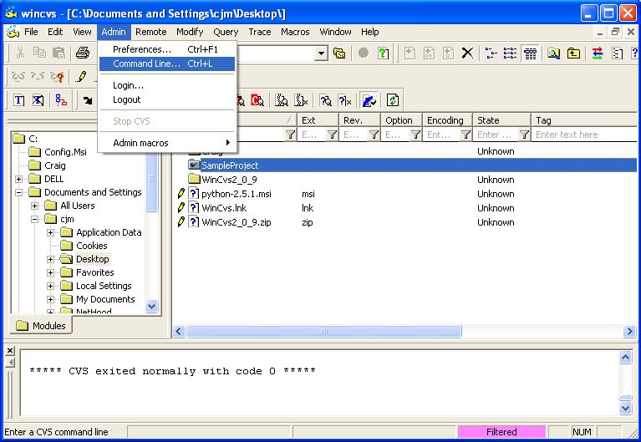The height and width of the screenshot is (442, 641).
Task: Click the blue and red branch icon
Action: coord(61,100)
